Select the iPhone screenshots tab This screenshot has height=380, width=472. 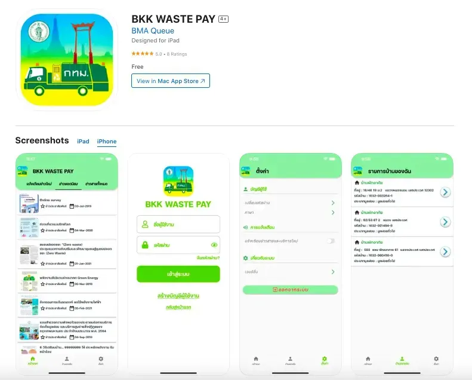[107, 142]
